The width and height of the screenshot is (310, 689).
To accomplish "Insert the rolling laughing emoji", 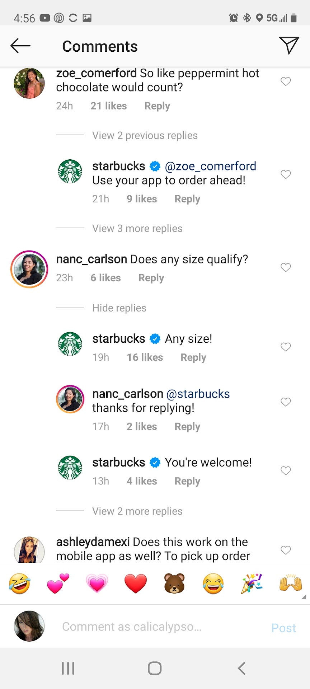I will click(x=19, y=583).
